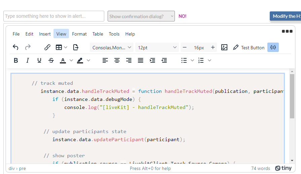Click the Modify the H1 button

[285, 16]
